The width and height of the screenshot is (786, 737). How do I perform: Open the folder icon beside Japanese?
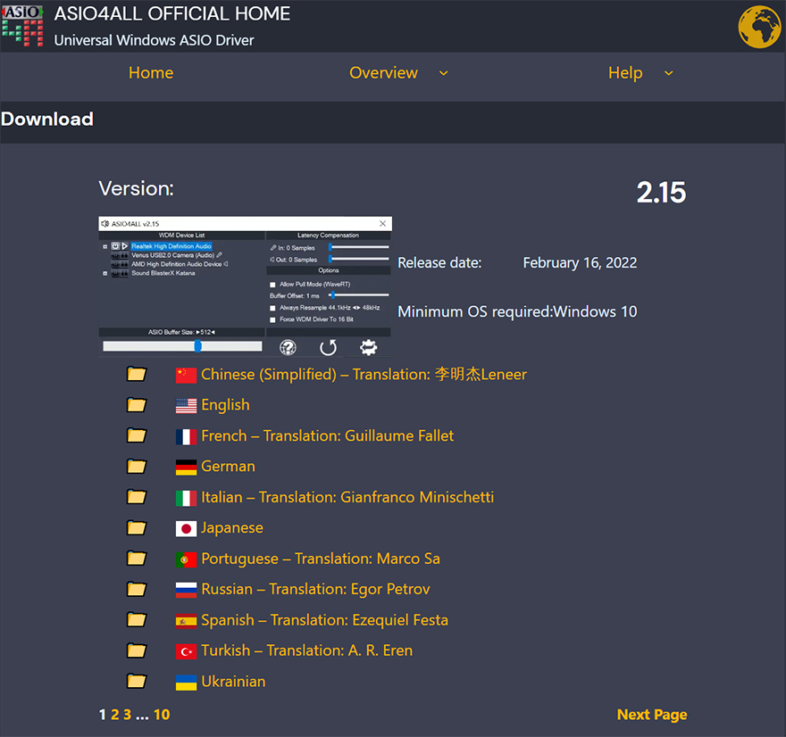click(x=137, y=527)
